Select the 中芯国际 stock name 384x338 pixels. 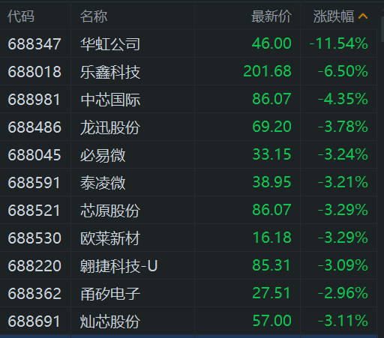tap(110, 100)
